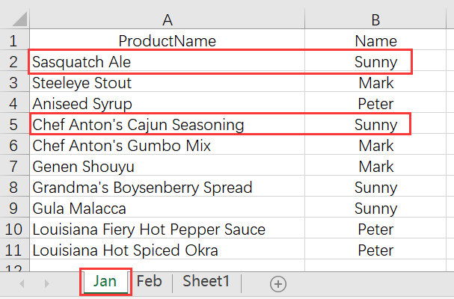
Task: Open the Sheet1 tab
Action: pyautogui.click(x=206, y=282)
